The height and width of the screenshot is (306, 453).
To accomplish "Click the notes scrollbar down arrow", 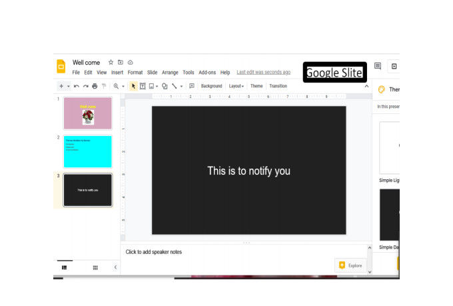I will pyautogui.click(x=370, y=272).
